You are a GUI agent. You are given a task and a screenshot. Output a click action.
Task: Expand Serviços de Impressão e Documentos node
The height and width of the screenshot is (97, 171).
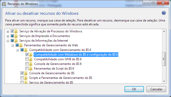8,36
